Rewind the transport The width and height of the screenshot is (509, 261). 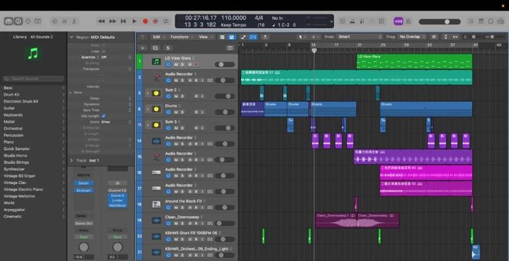coord(101,22)
